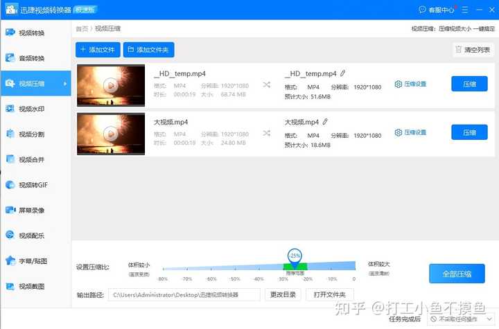This screenshot has width=499, height=329.
Task: Click the 屏幕录像 camera icon
Action: coord(10,210)
